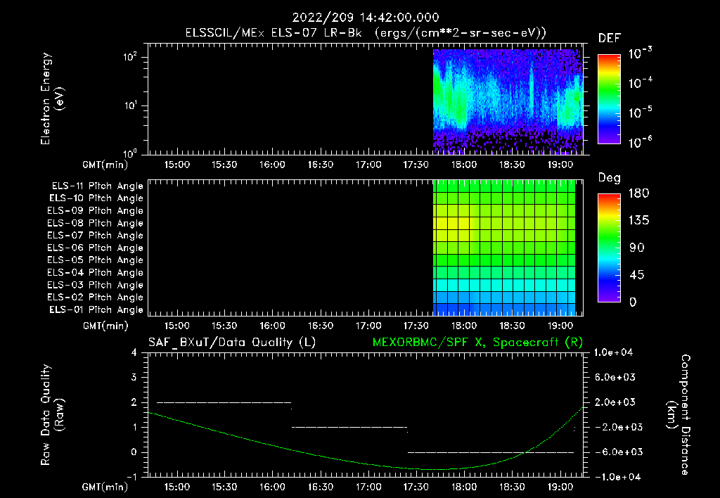Select the Component Distance (km) axis label
The width and height of the screenshot is (720, 498).
click(679, 415)
